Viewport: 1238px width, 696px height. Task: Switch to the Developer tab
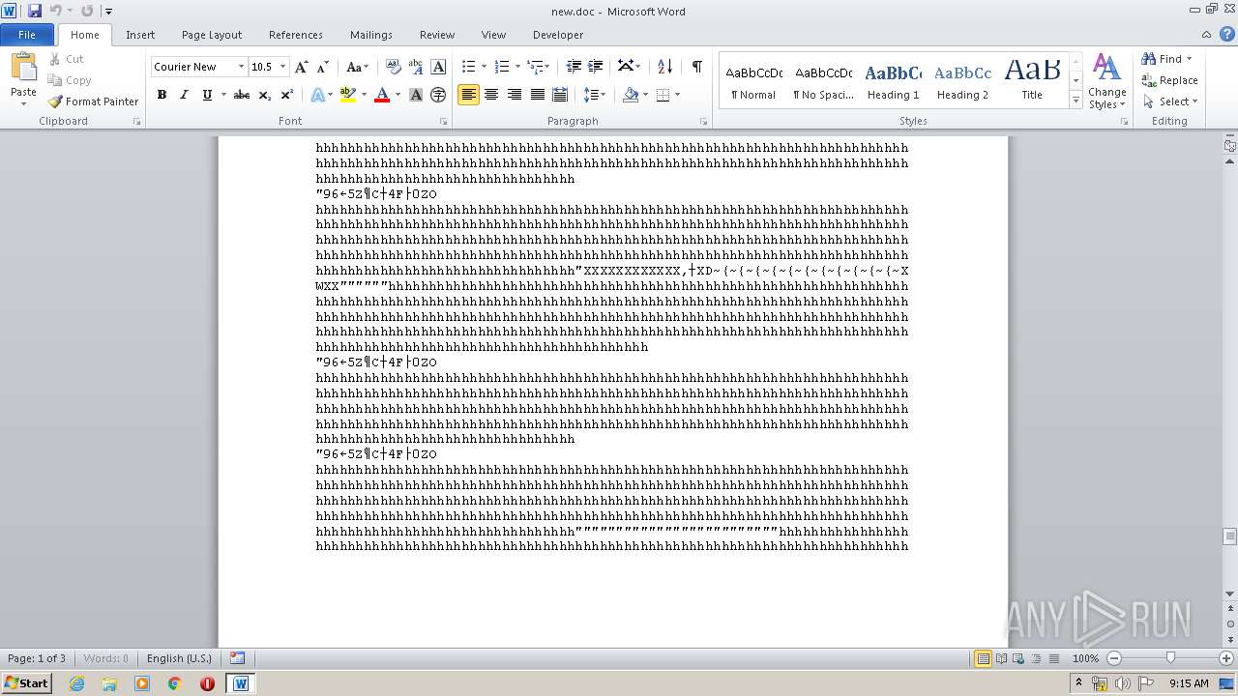click(558, 35)
